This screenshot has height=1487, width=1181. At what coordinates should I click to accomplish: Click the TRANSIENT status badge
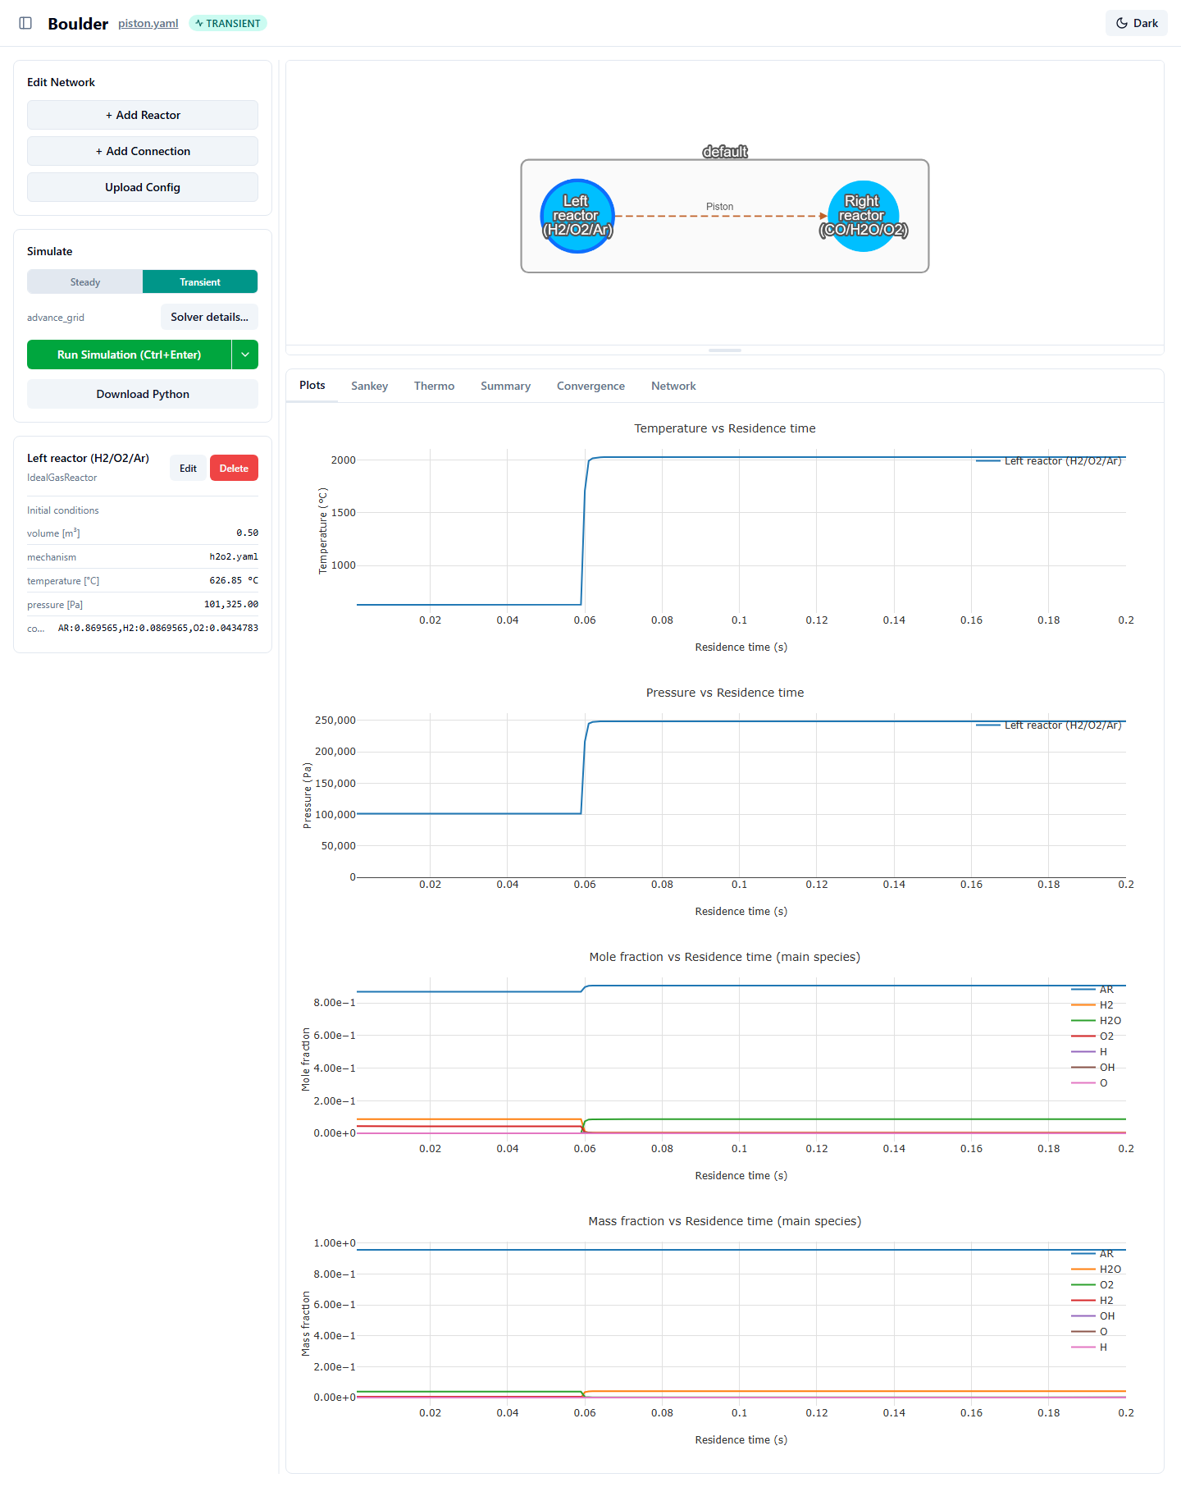pyautogui.click(x=228, y=23)
